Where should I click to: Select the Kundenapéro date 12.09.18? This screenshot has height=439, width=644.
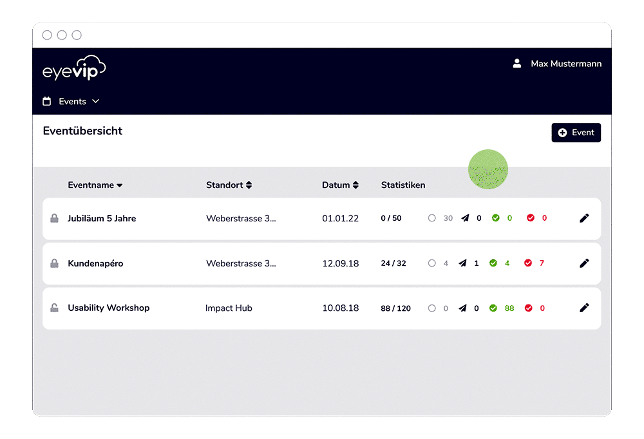[x=340, y=263]
